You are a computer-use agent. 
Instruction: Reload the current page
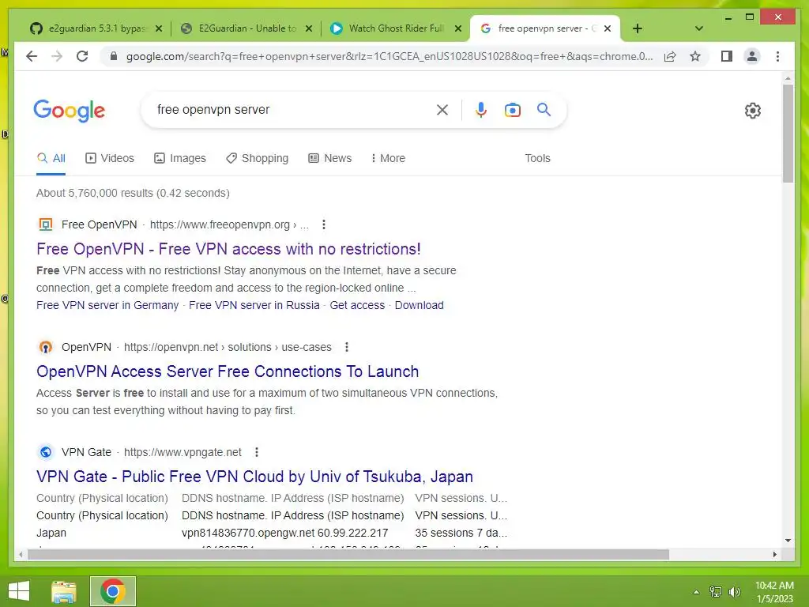82,56
